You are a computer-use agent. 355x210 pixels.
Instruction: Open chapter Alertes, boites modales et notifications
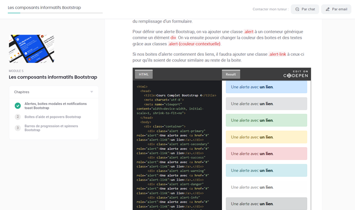(55, 105)
